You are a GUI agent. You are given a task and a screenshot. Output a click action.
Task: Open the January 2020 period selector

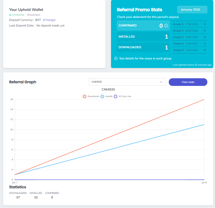click(x=192, y=10)
